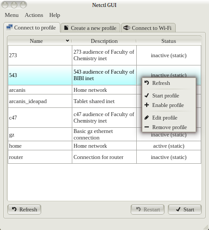Click the document icon on Create a new profile tab

[66, 28]
